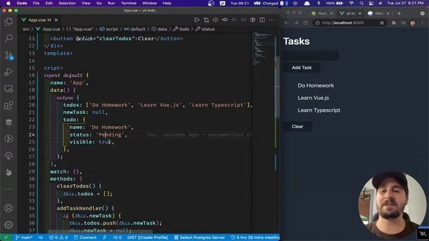Image resolution: width=429 pixels, height=241 pixels.
Task: Click the data breadcrumb segment
Action: click(x=160, y=29)
